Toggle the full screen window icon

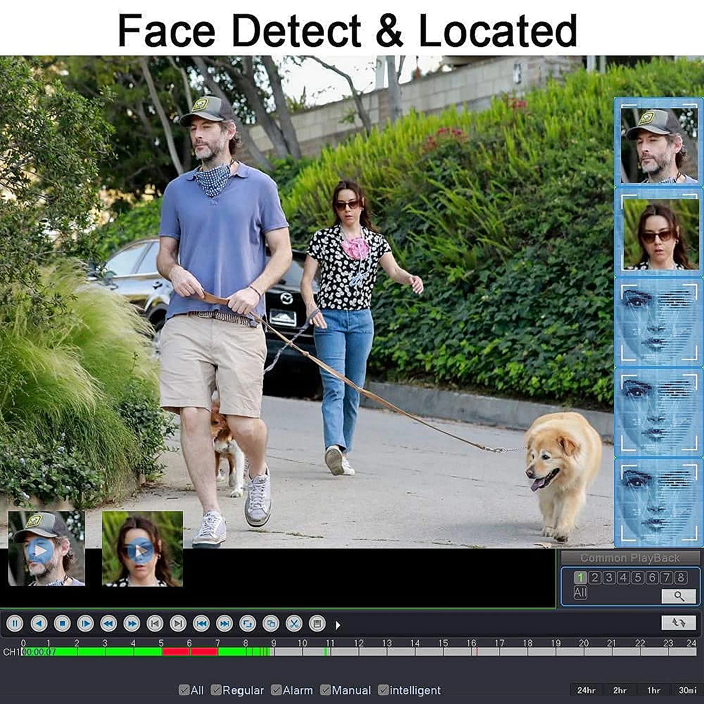pyautogui.click(x=248, y=623)
